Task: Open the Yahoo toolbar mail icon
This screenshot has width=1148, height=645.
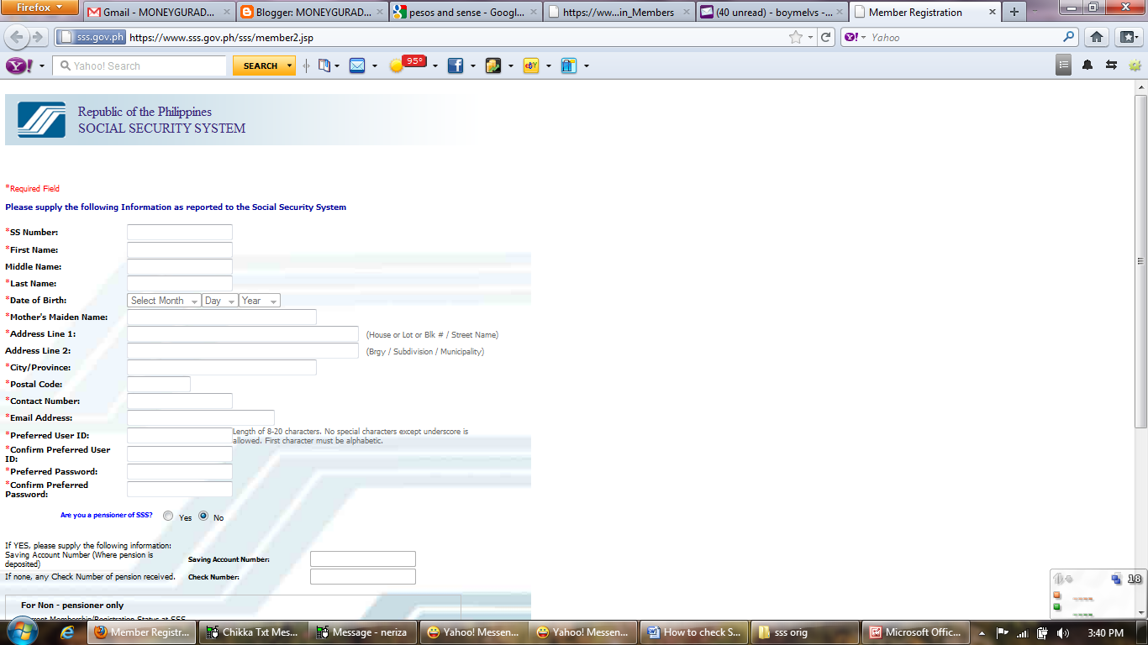Action: [x=357, y=66]
